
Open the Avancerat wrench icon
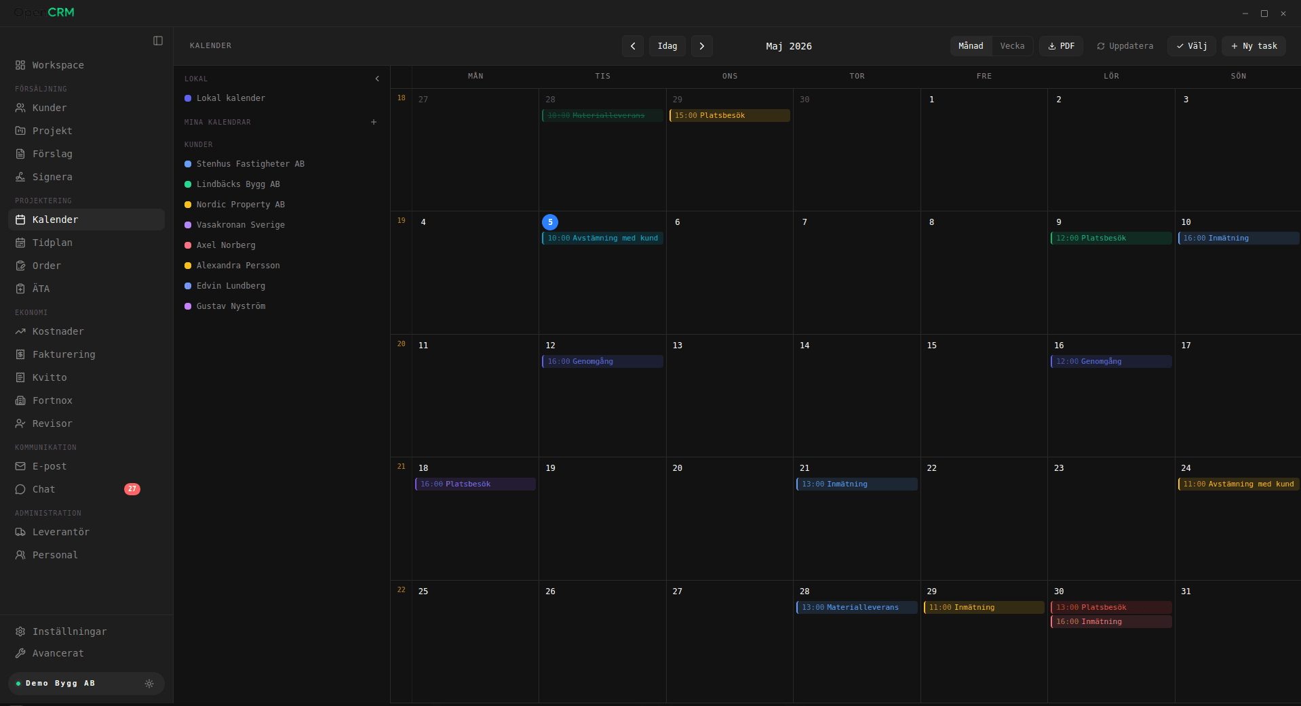pos(20,653)
